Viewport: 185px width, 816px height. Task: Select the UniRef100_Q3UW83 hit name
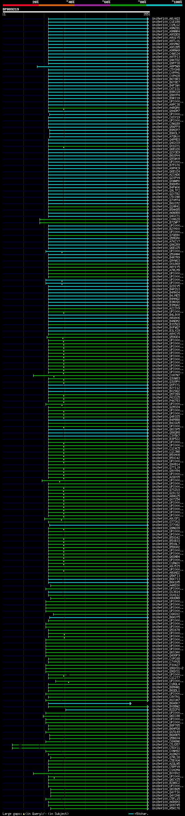point(166,379)
